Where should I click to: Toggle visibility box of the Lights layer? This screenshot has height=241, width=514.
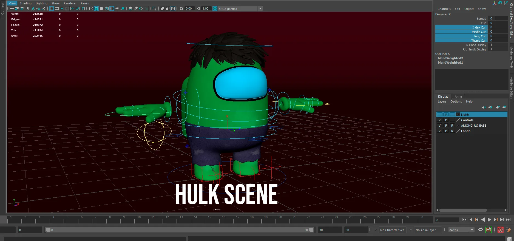point(439,115)
